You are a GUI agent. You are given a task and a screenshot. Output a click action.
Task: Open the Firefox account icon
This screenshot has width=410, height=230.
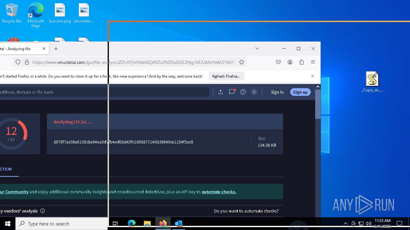[x=290, y=62]
